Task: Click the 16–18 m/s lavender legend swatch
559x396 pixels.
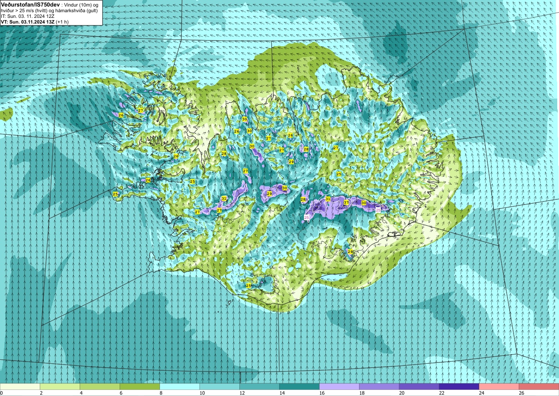Action: [x=339, y=386]
